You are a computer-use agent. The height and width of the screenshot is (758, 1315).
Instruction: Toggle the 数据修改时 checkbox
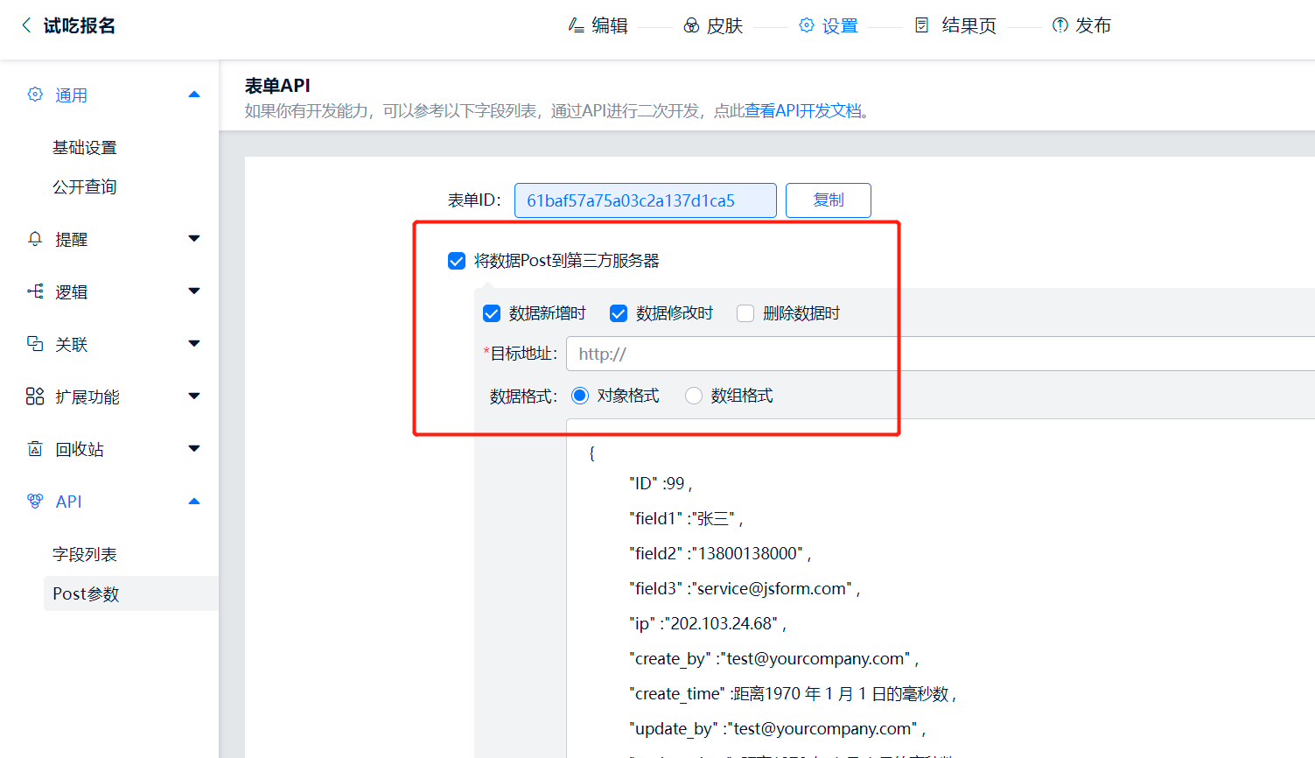click(x=619, y=313)
